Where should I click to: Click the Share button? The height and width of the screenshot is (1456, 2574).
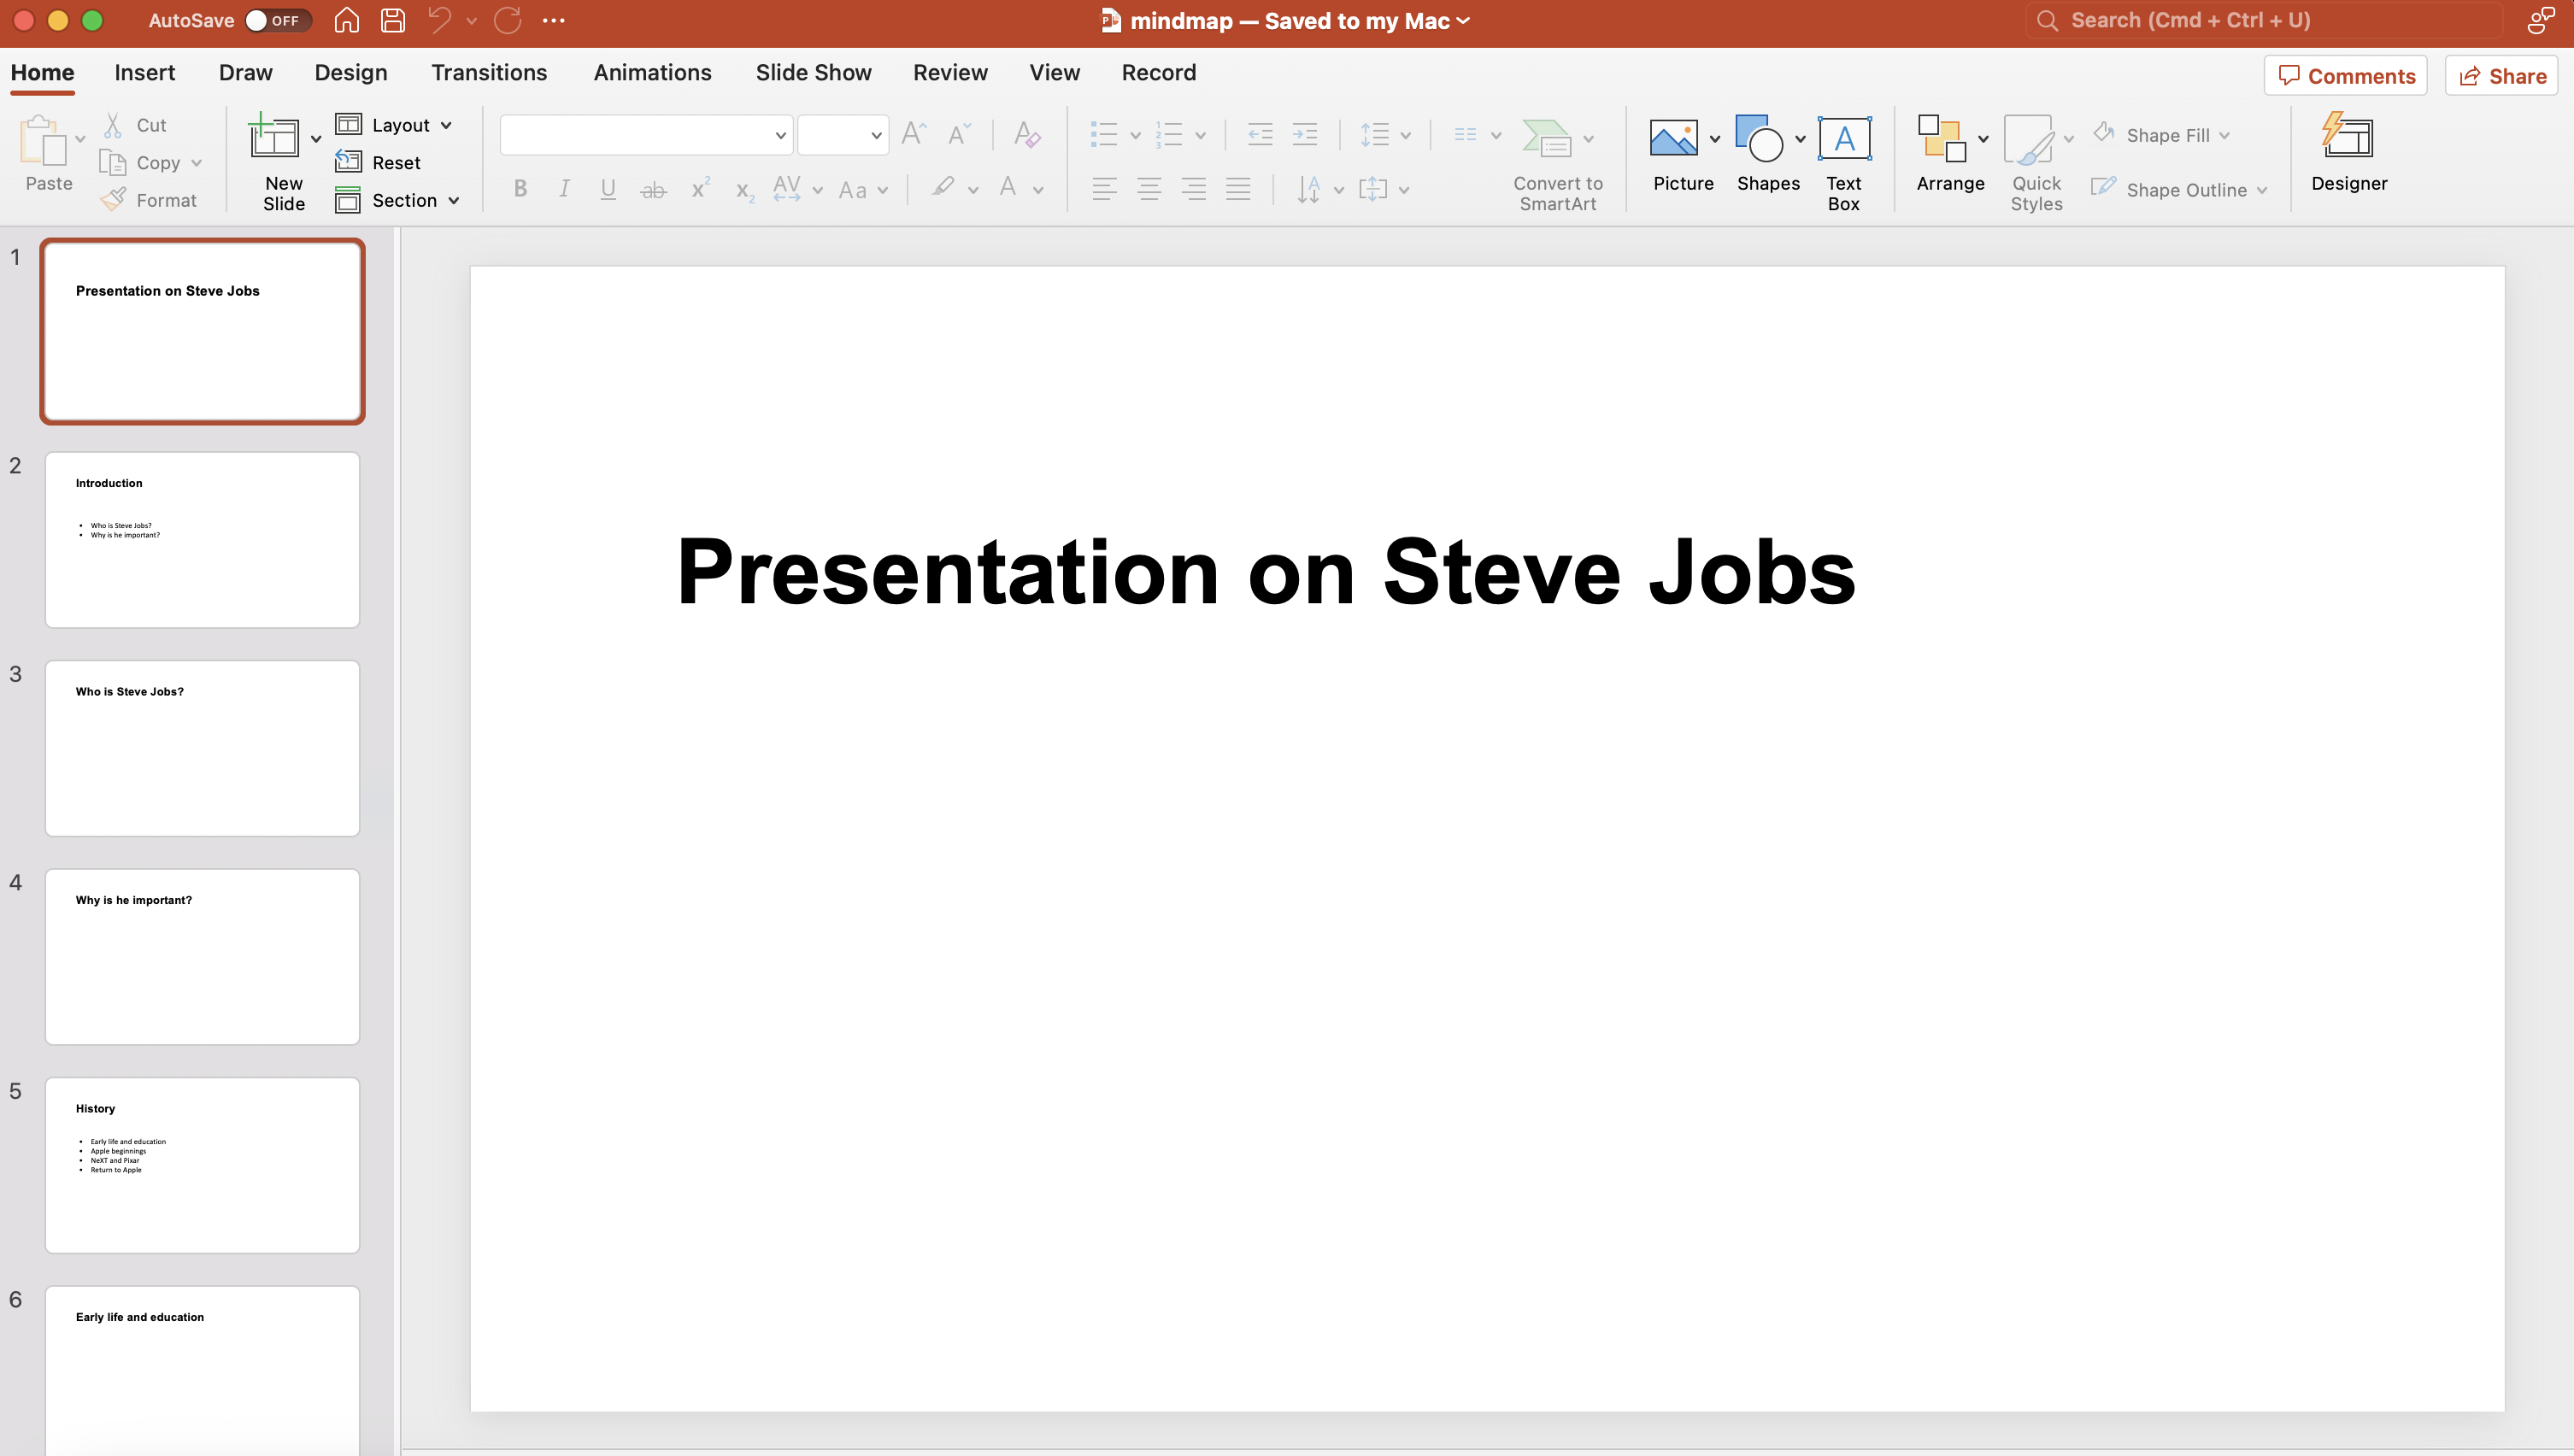tap(2501, 75)
